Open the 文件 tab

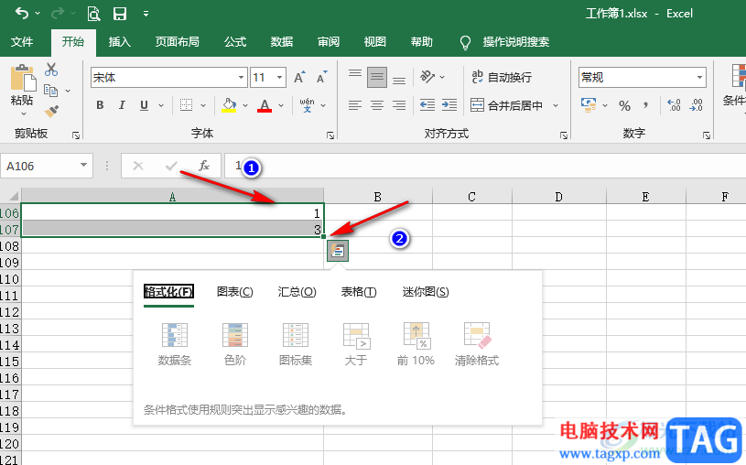tap(22, 42)
